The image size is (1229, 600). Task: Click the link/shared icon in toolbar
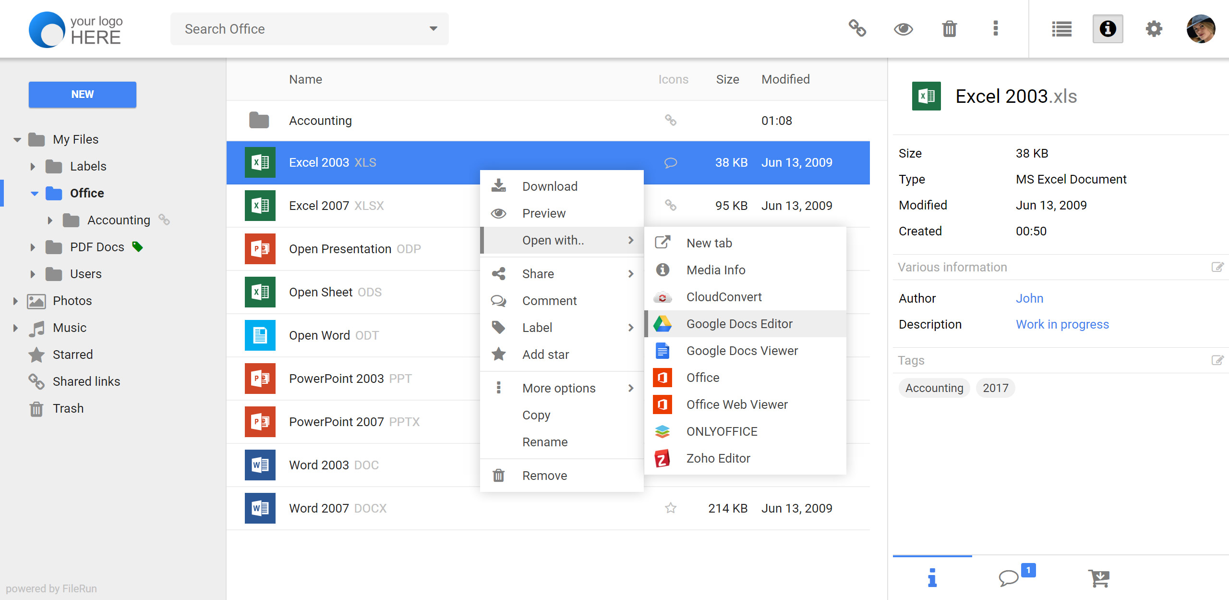[856, 29]
